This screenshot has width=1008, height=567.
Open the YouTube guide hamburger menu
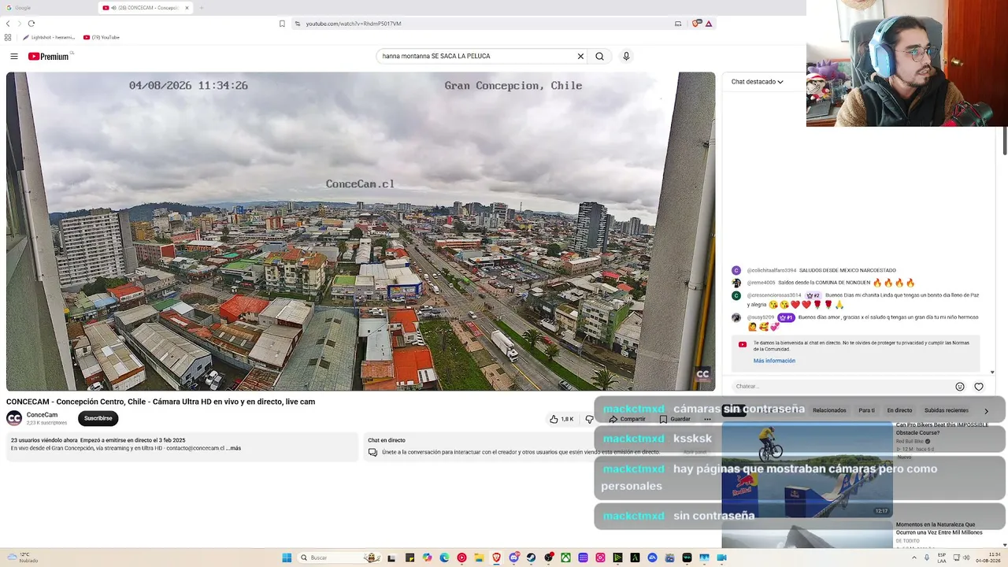pyautogui.click(x=14, y=56)
